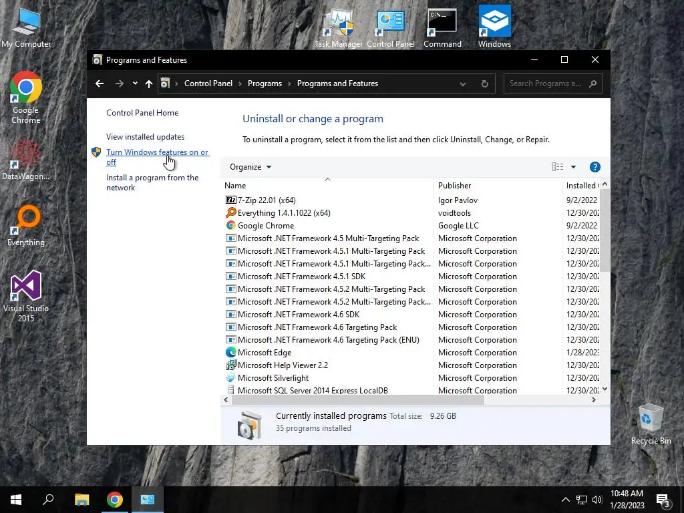Open My Computer desktop icon
684x513 pixels.
[26, 27]
